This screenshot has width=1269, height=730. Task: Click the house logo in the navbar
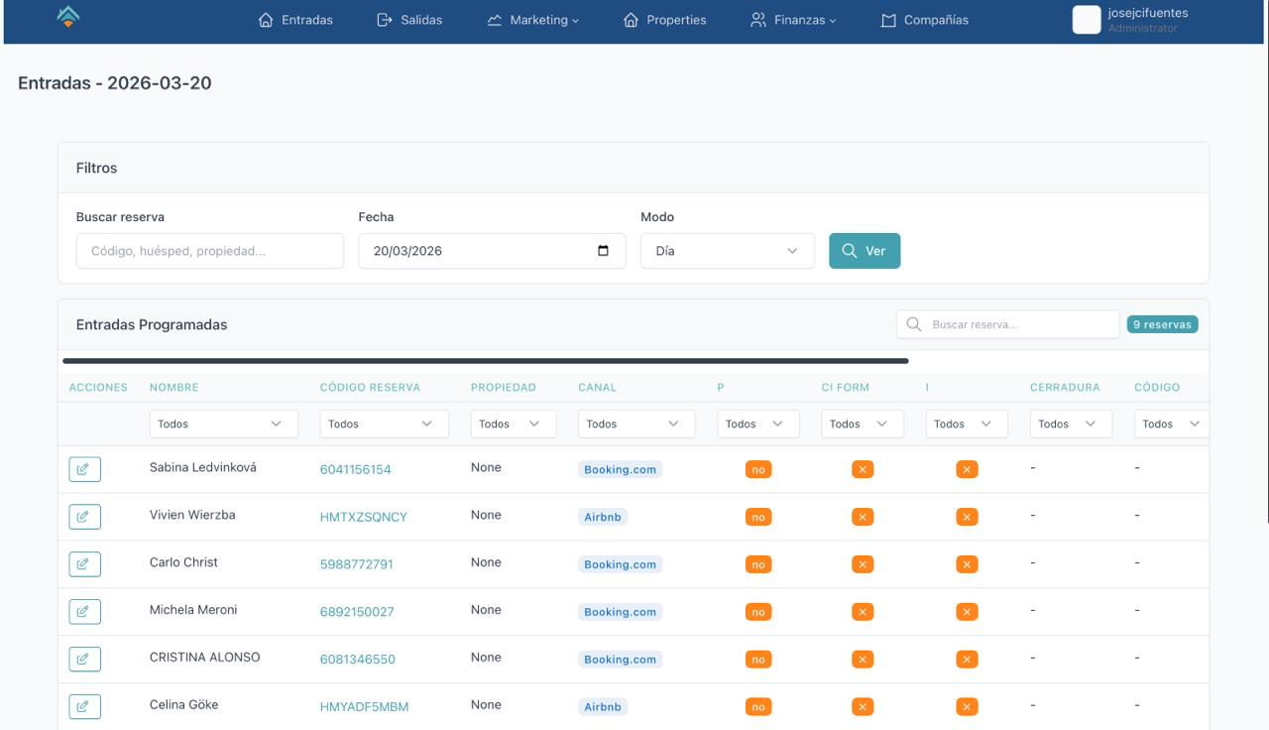[x=68, y=17]
